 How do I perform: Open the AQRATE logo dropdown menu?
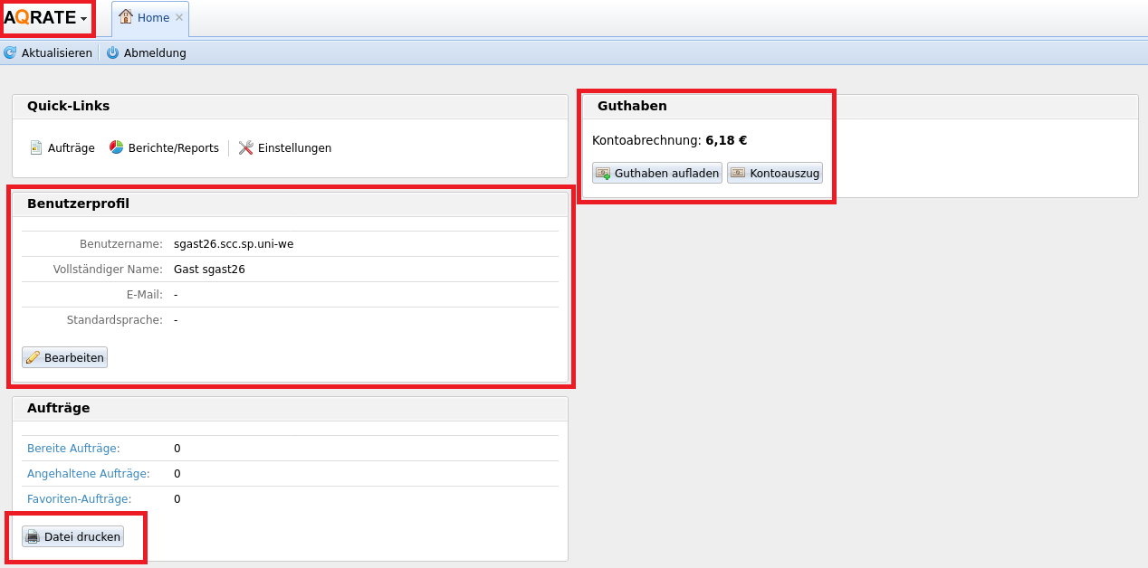click(x=46, y=18)
